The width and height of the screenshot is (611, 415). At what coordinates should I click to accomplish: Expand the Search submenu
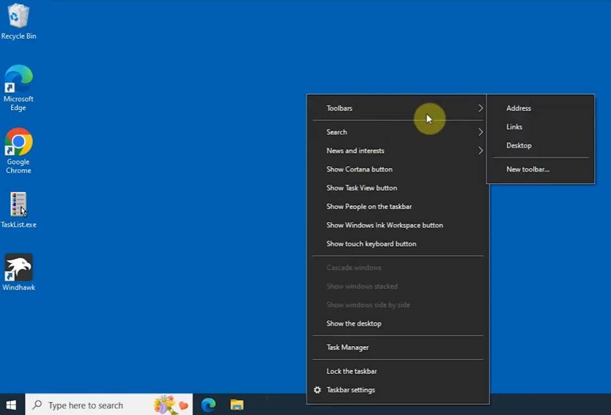pos(337,132)
